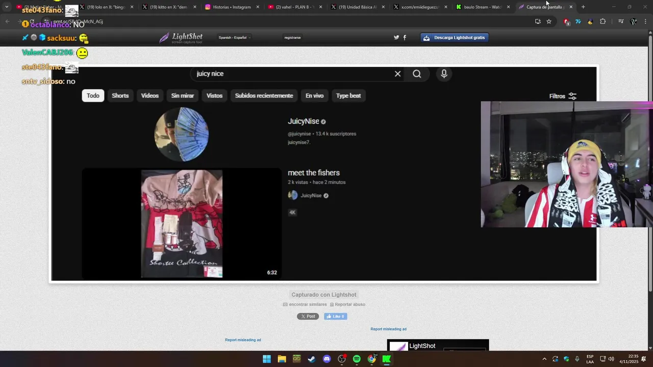Switch to the Historias • Instagram tab

(232, 7)
